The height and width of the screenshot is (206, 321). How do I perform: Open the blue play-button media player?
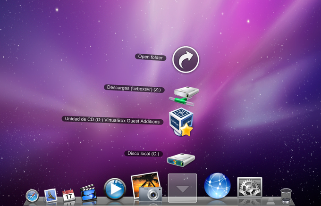click(115, 189)
